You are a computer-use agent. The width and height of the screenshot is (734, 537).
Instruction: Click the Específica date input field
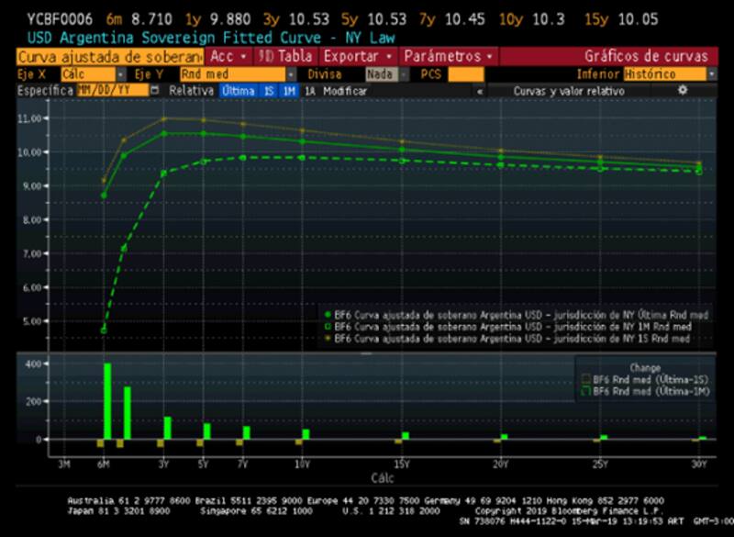110,91
